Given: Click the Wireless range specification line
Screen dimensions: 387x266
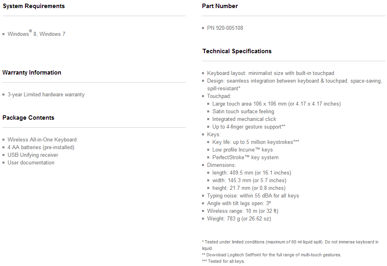Looking at the screenshot, I should point(242,211).
